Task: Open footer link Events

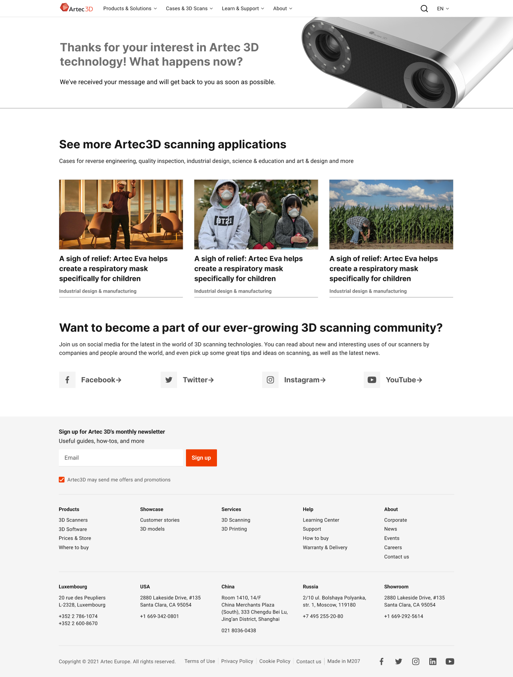Action: 392,538
